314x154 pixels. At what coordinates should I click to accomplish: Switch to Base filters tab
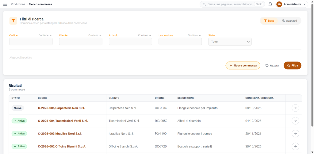pyautogui.click(x=269, y=21)
